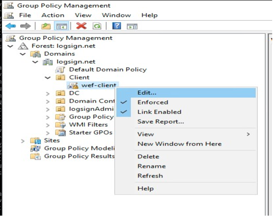The image size is (273, 216).
Task: Click the Forest triangle icon
Action: click(x=23, y=46)
